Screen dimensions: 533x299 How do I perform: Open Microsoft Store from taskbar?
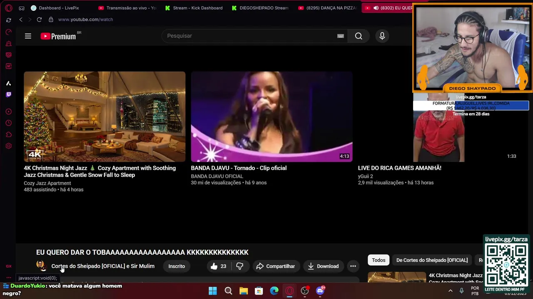coord(259,291)
